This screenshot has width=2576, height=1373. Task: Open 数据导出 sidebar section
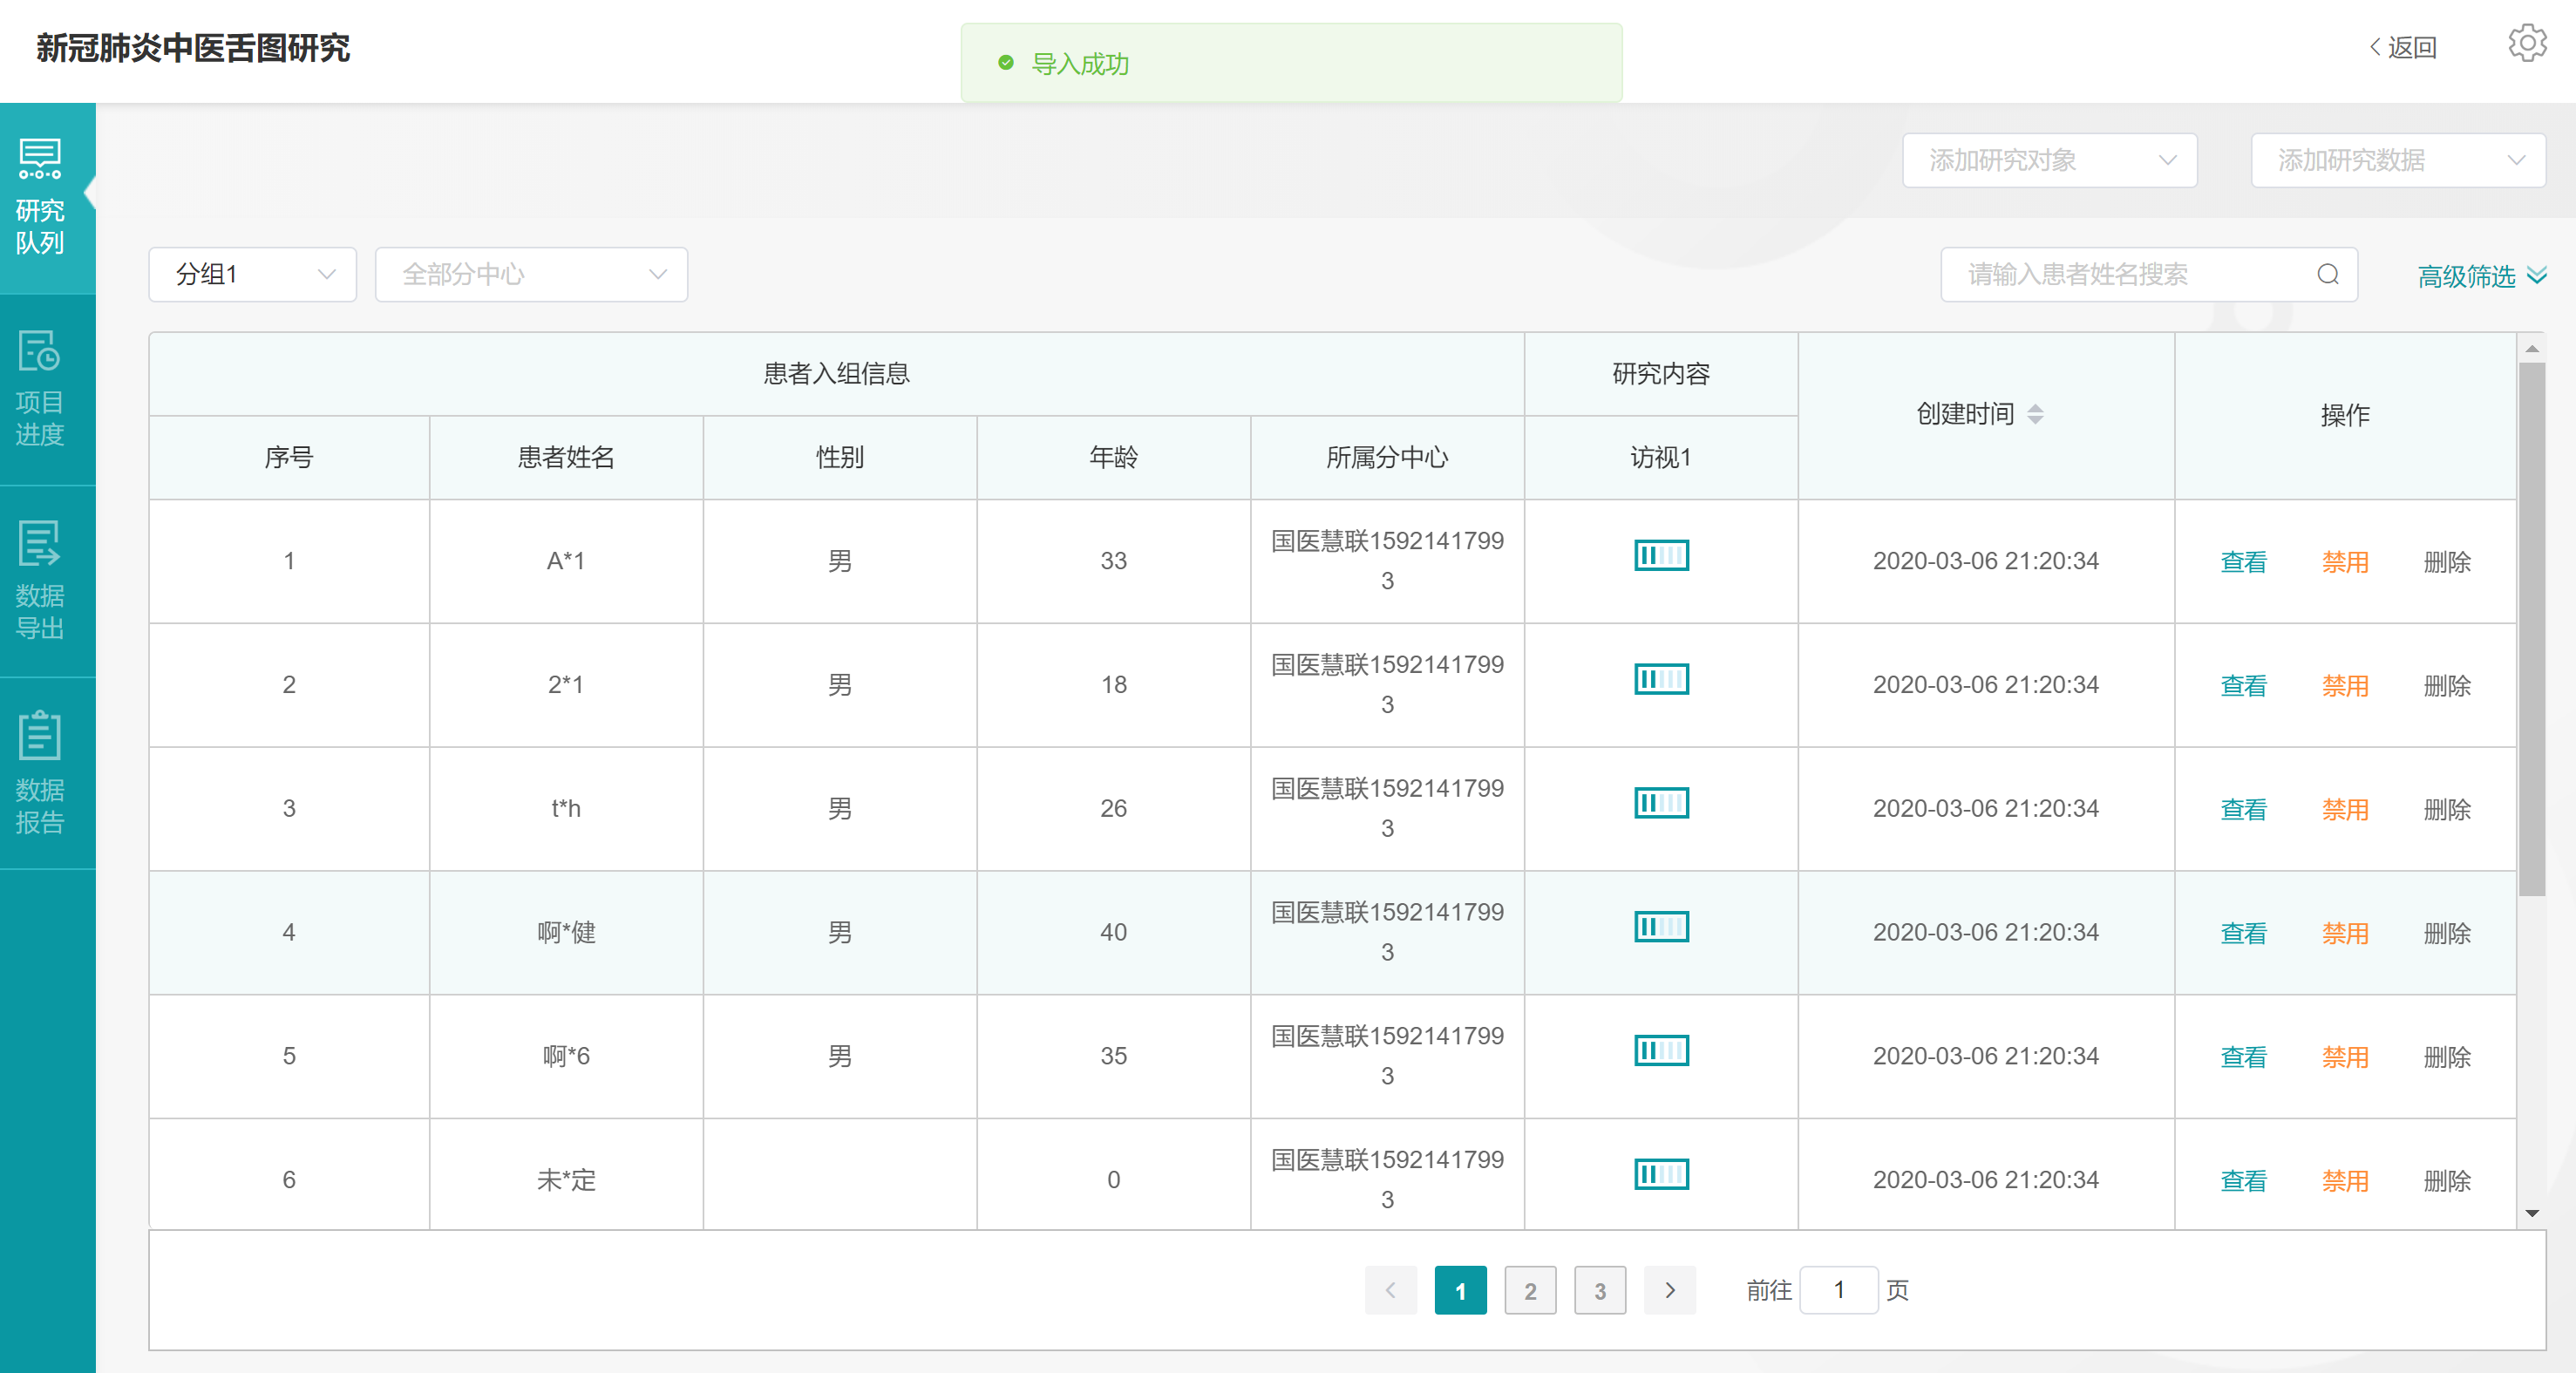(x=40, y=581)
